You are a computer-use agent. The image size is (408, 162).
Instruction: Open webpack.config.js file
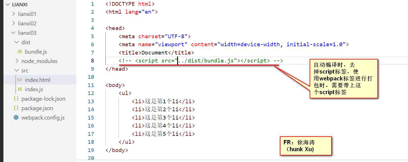(x=43, y=118)
